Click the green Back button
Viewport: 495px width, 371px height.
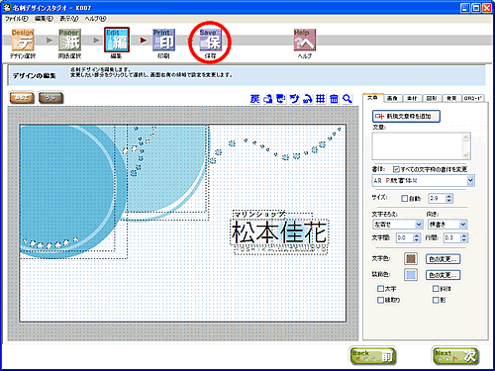point(373,356)
